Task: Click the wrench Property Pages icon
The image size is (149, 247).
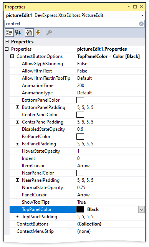Action: point(49,33)
